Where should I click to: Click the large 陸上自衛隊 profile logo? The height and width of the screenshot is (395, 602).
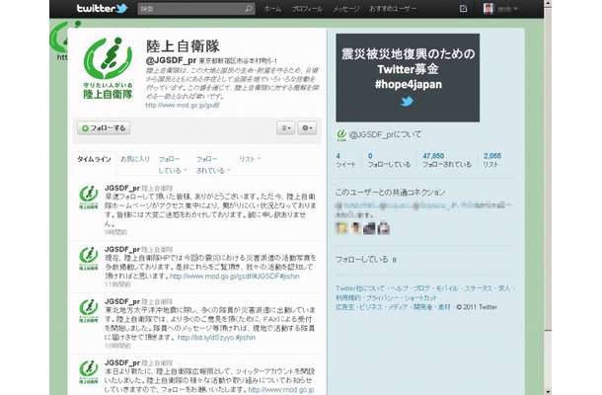tap(108, 68)
